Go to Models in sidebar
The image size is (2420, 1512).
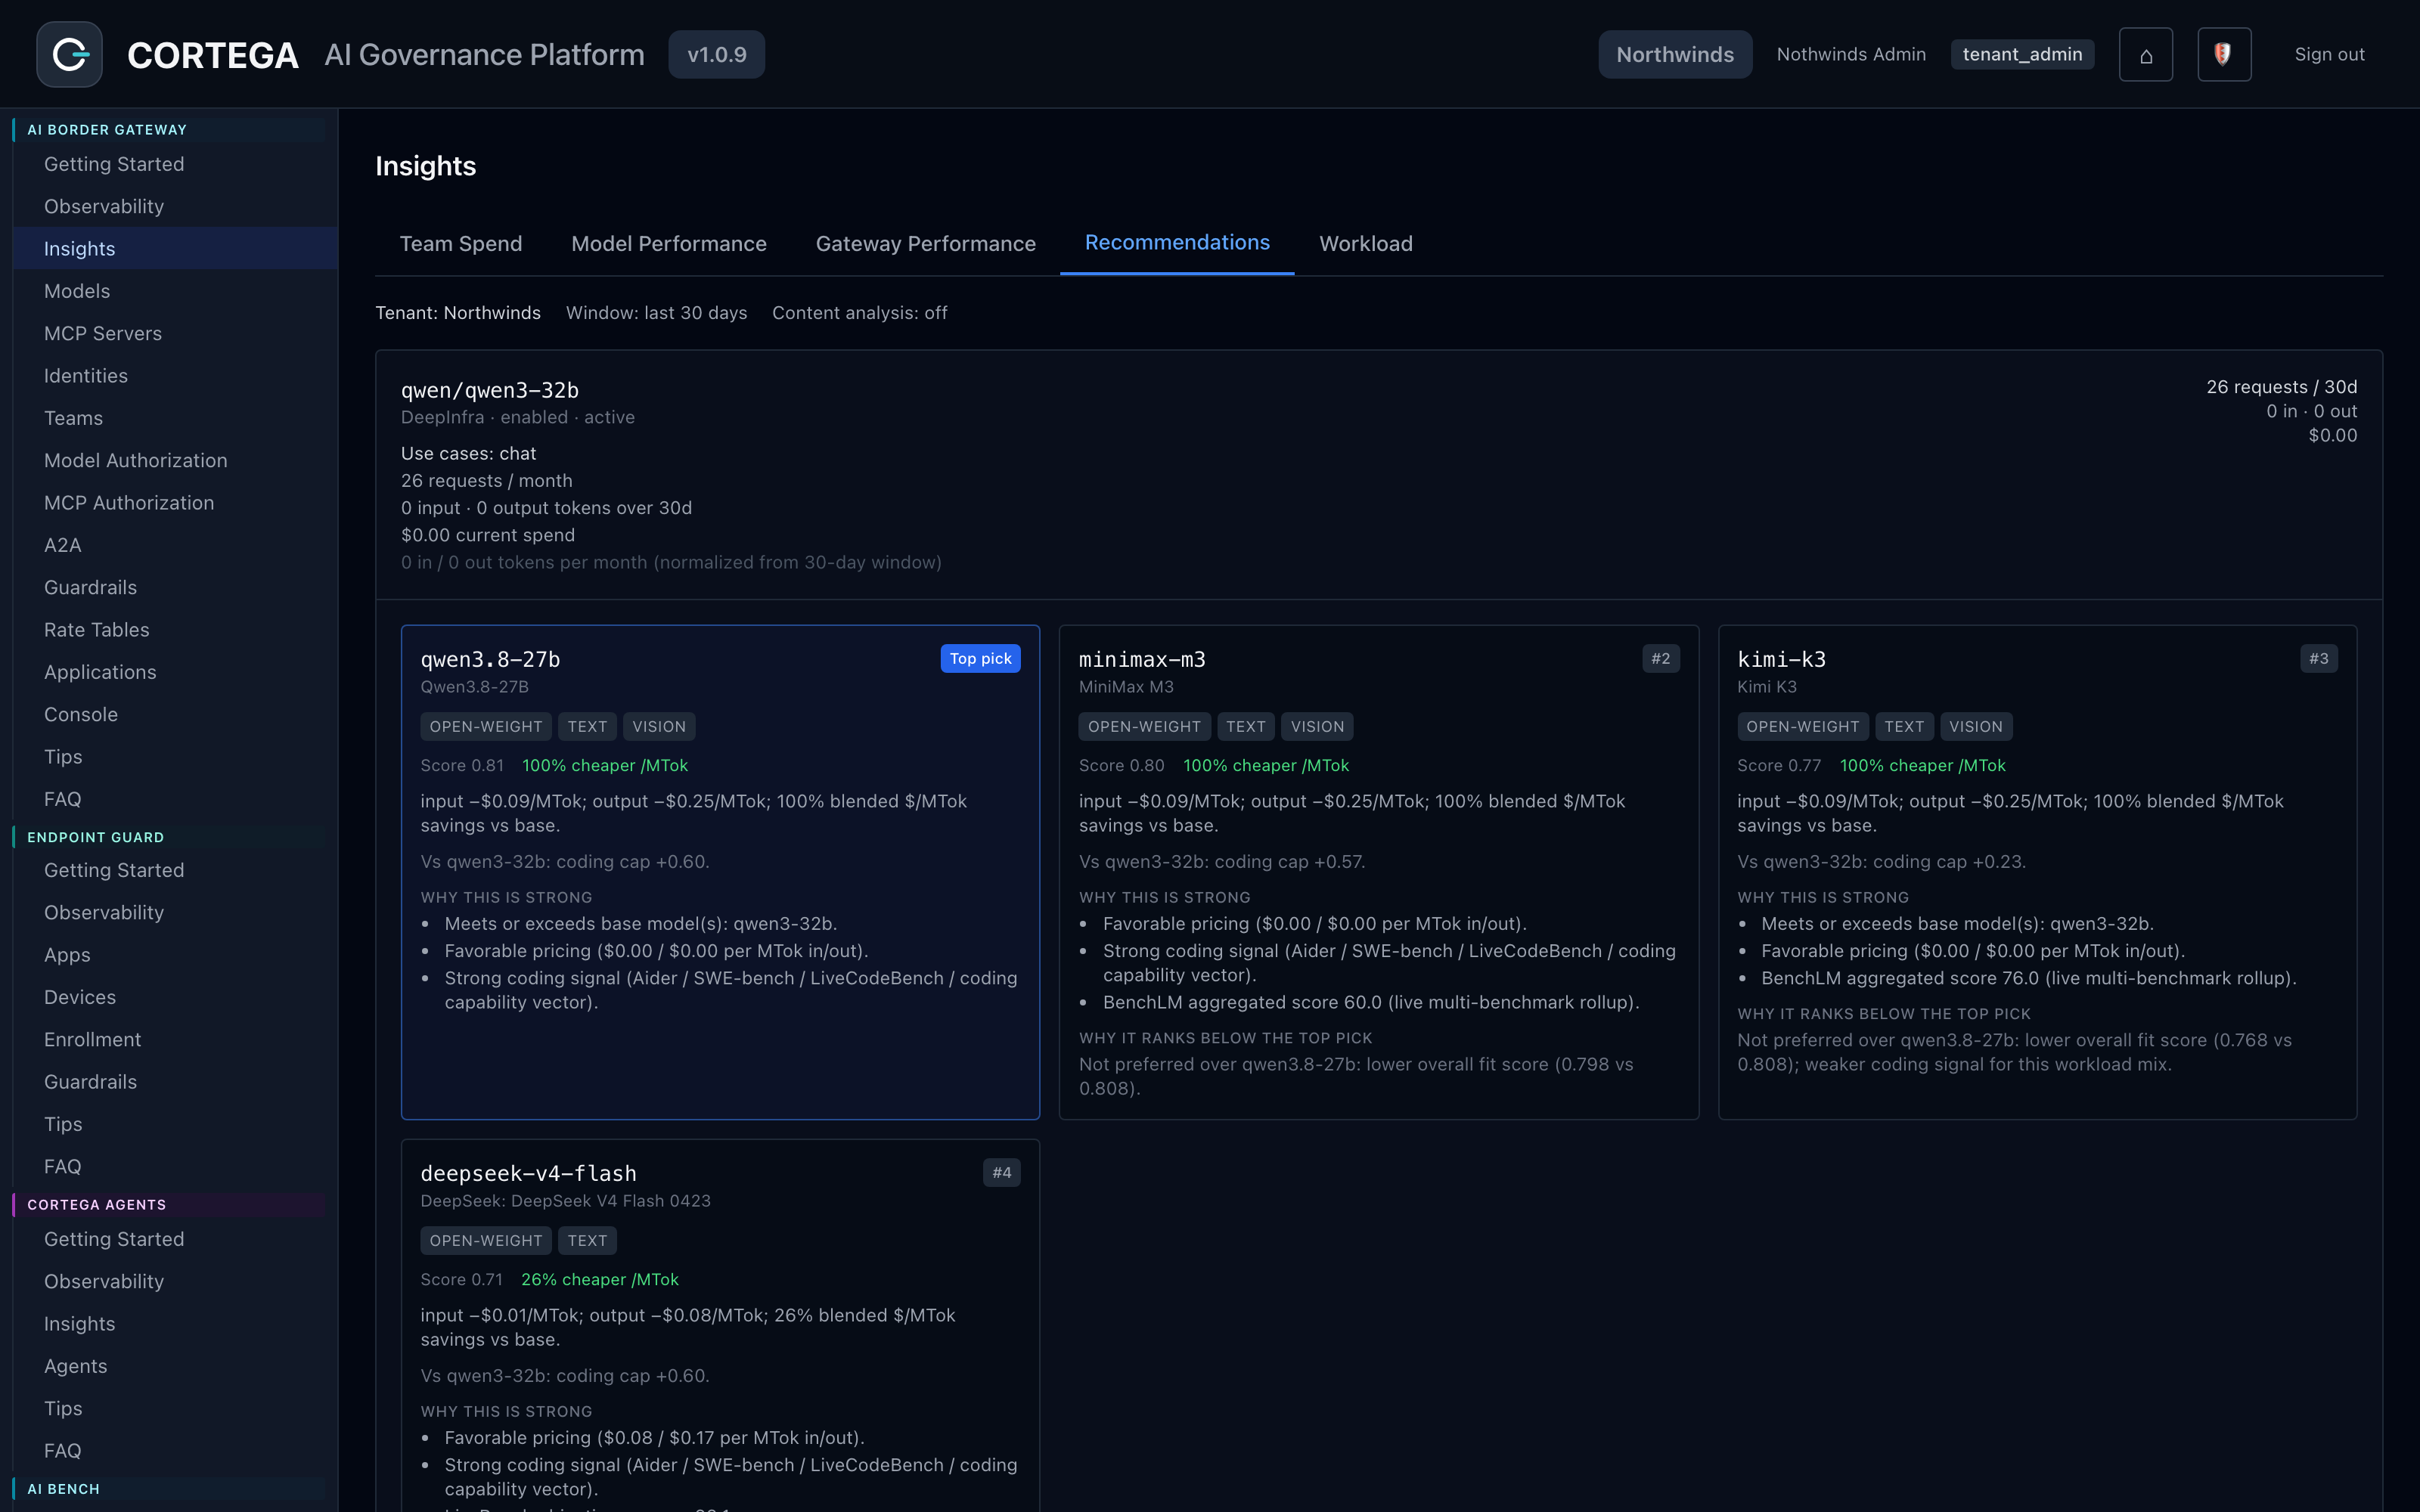point(175,291)
